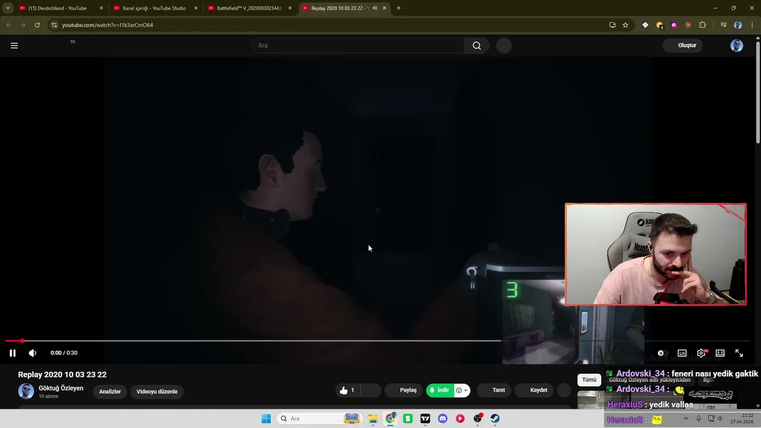Click the install app icon in address bar
The width and height of the screenshot is (761, 428).
612,25
